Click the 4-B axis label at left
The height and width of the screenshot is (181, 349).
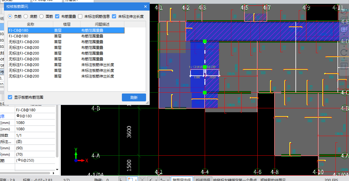pos(96,108)
